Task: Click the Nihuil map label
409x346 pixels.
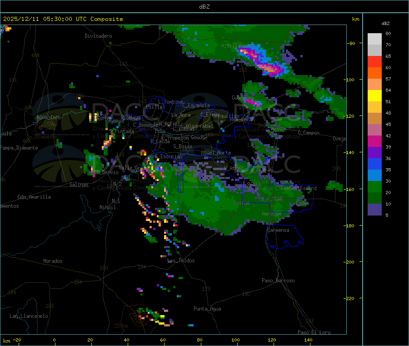Action: point(107,207)
